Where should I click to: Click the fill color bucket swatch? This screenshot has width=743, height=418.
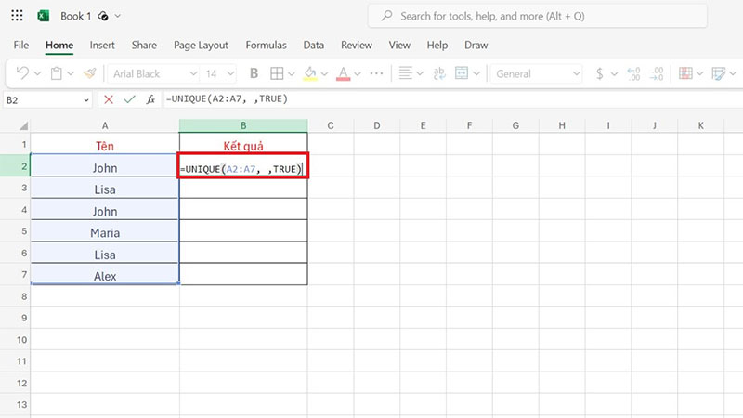click(309, 73)
